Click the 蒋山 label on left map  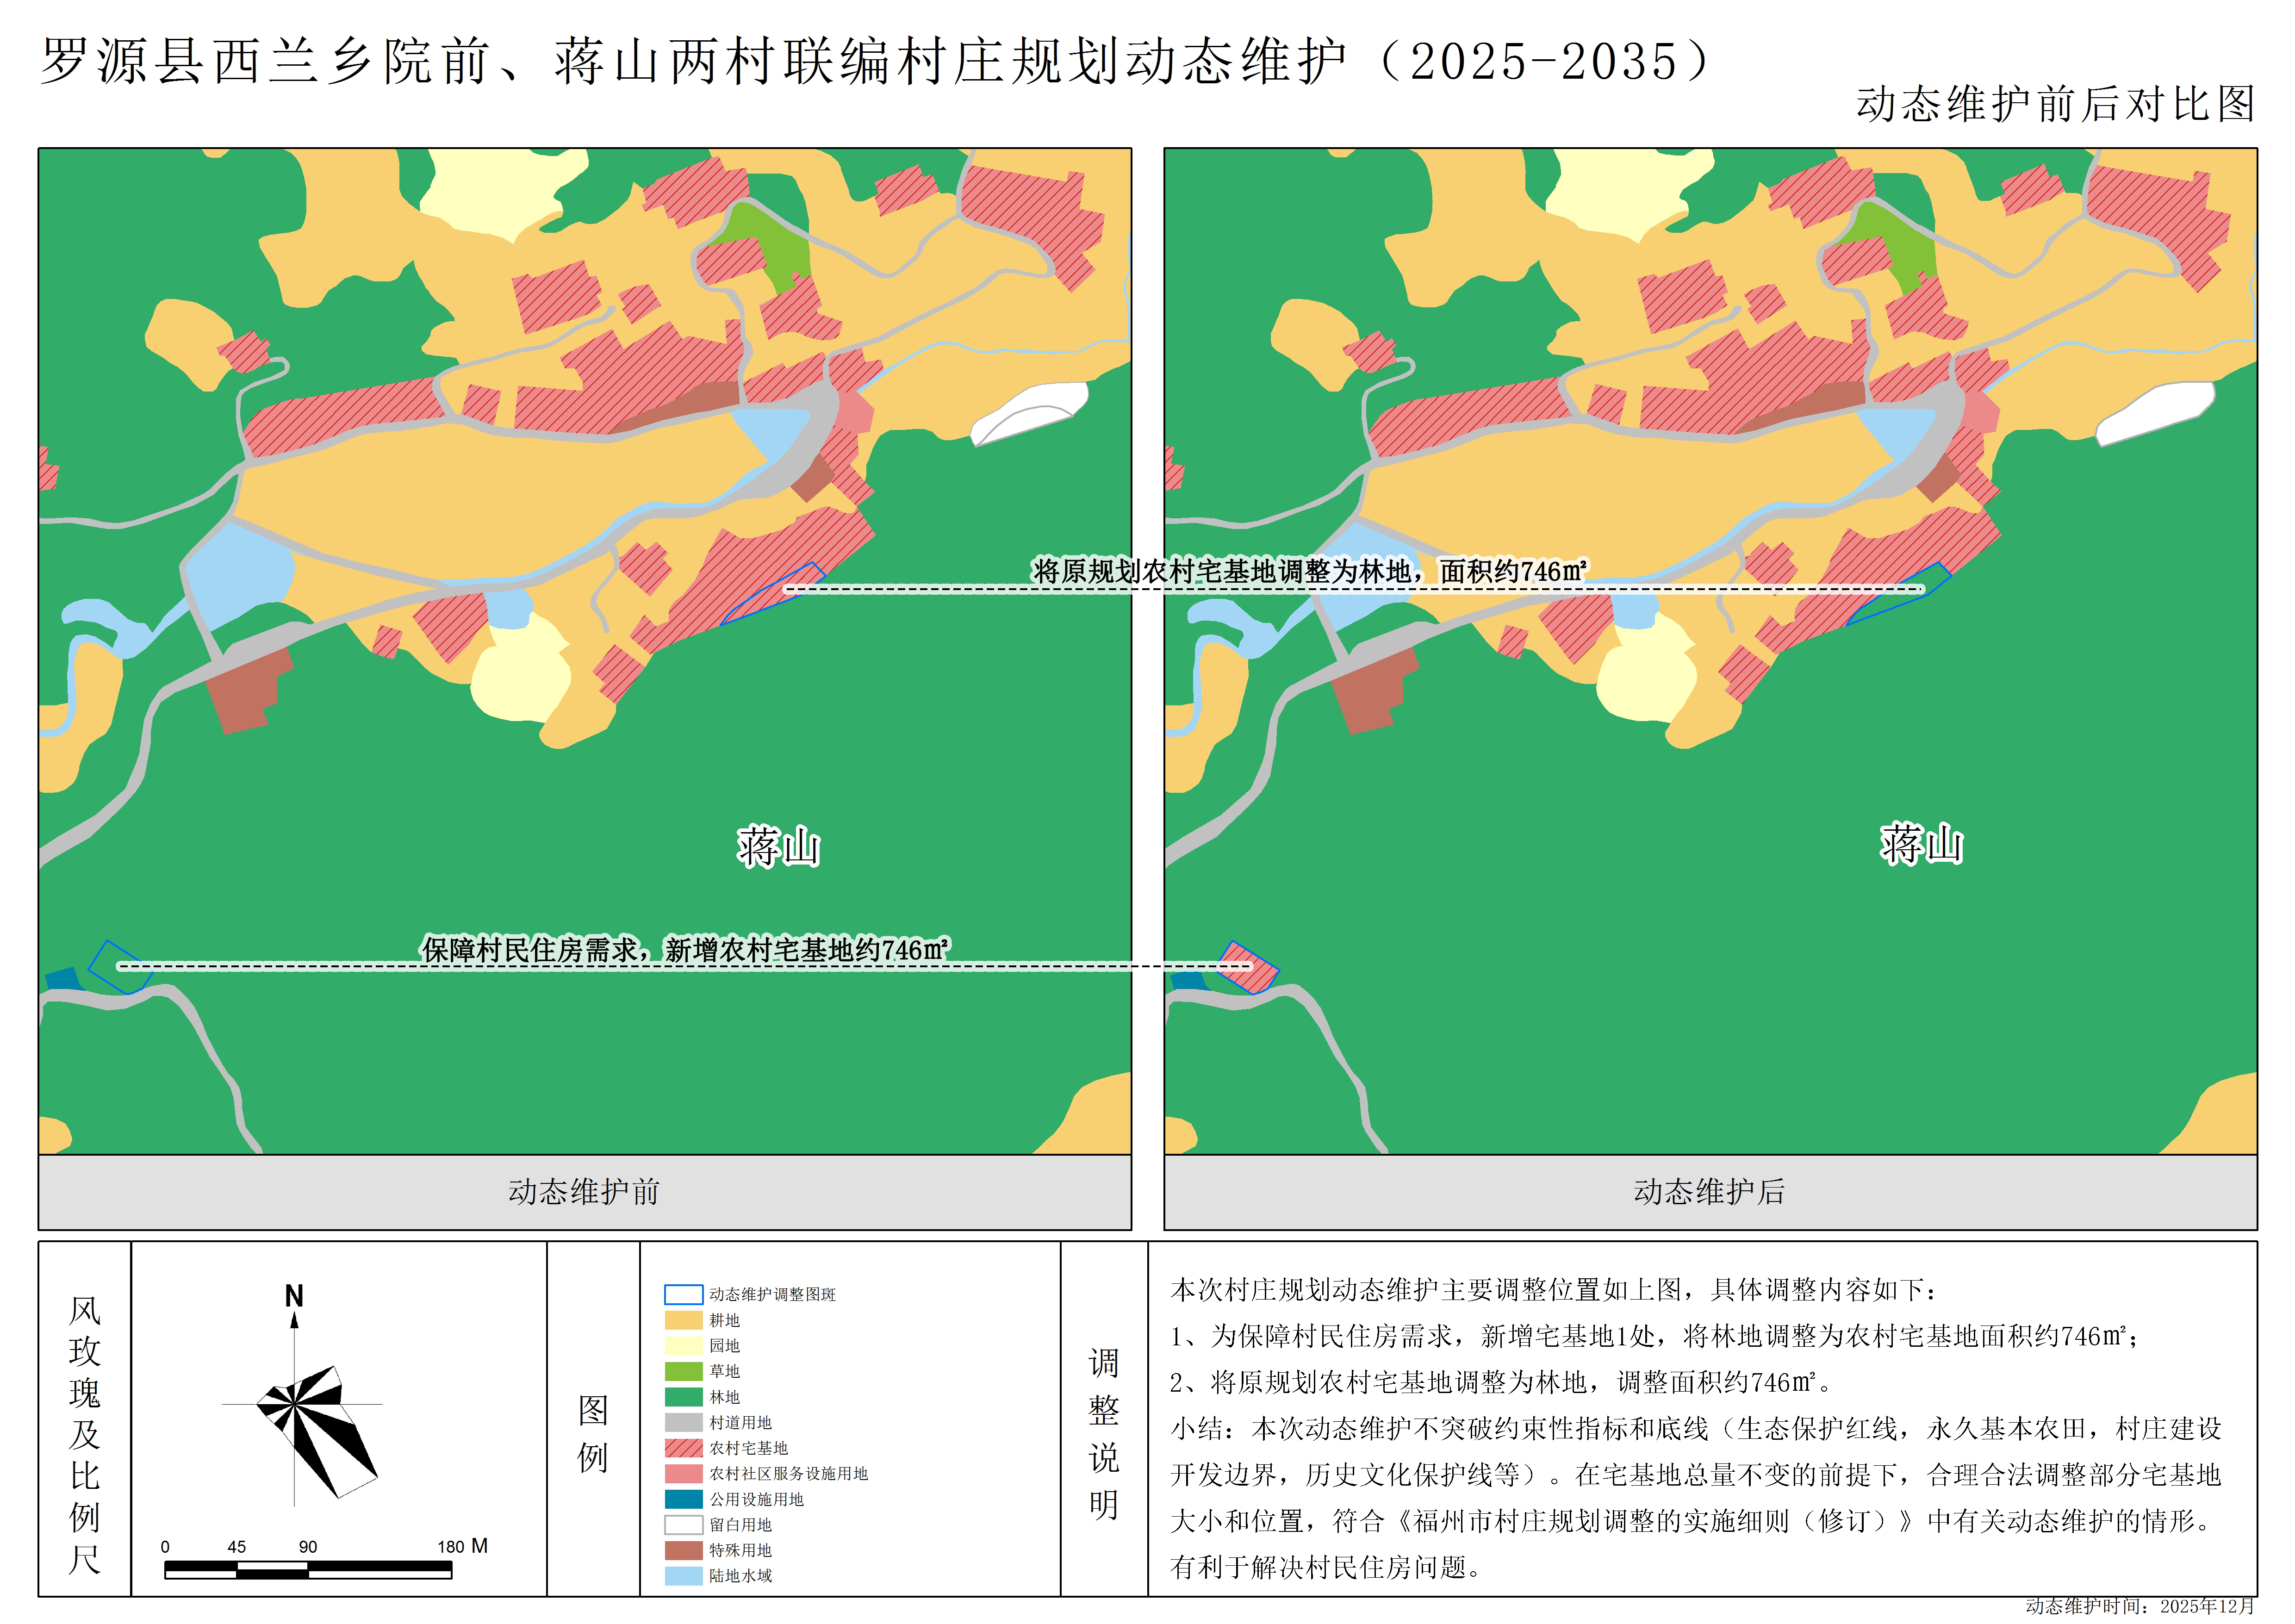[779, 847]
